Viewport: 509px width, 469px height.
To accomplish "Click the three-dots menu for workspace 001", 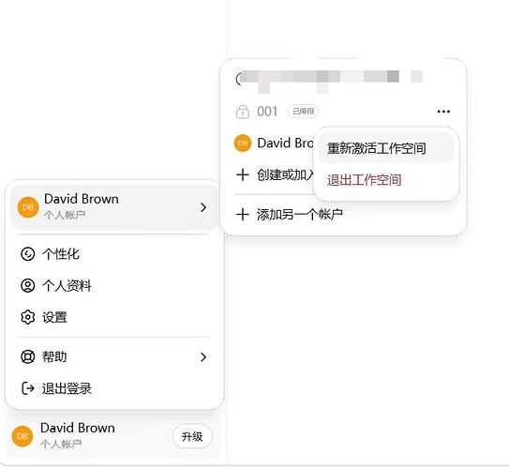I will coord(443,112).
